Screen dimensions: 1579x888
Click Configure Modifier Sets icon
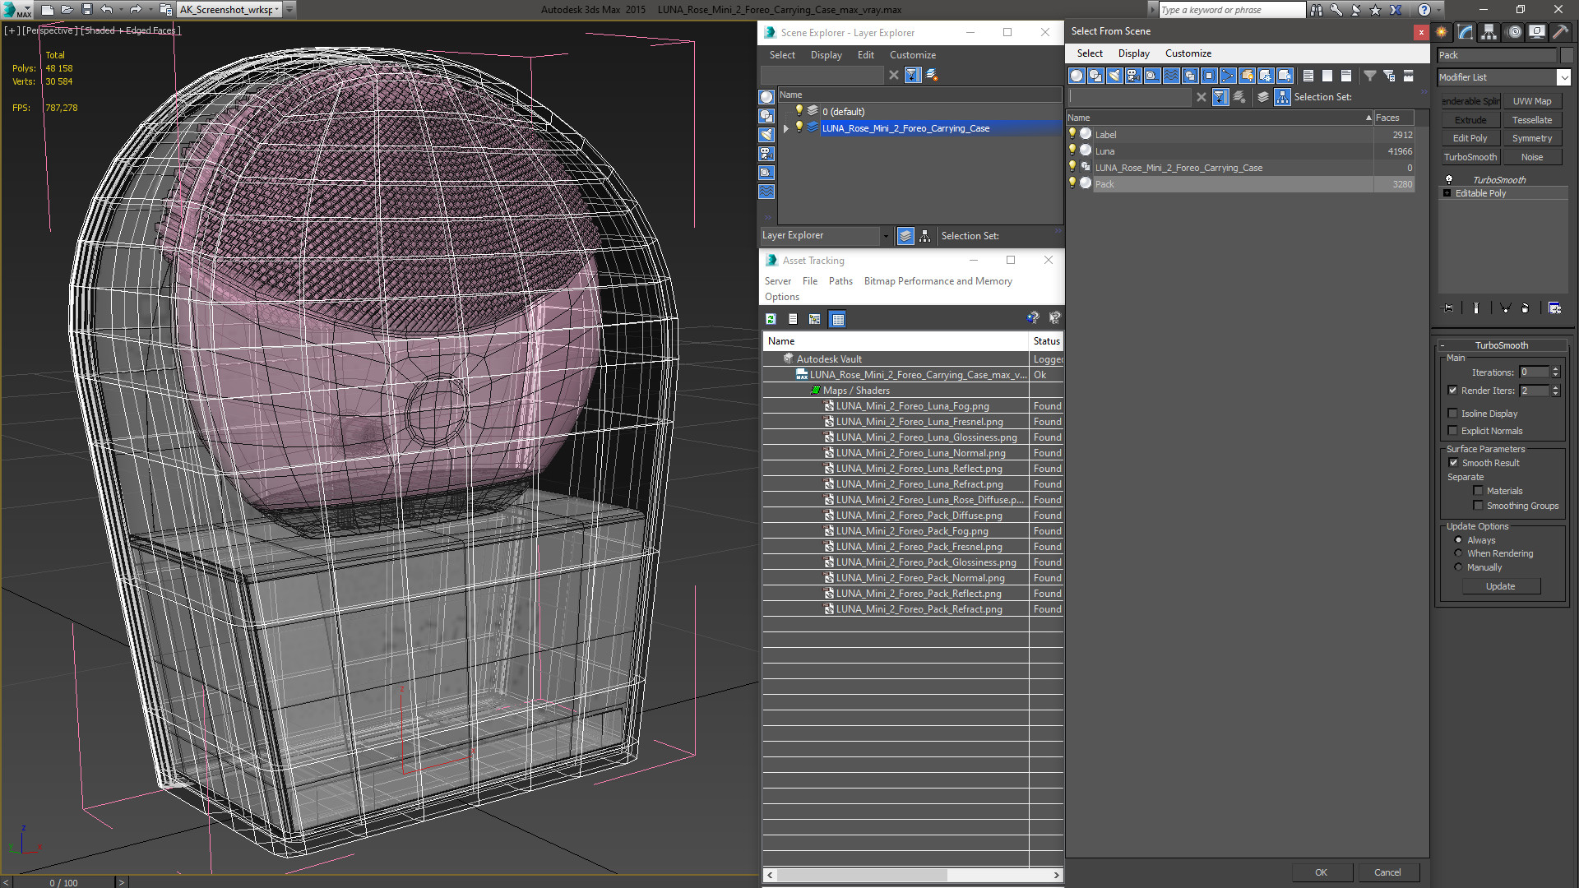1554,308
